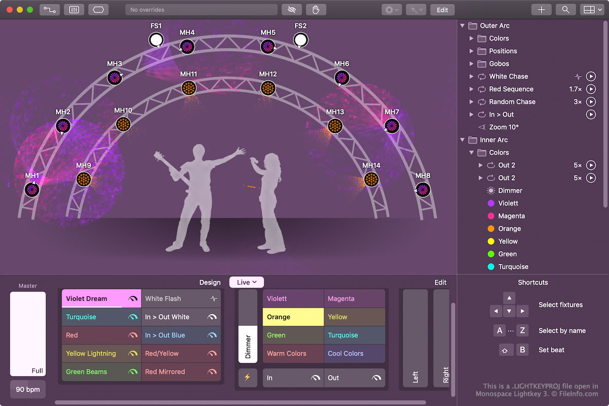Viewport: 609px width, 406px height.
Task: Toggle the Orange color cue
Action: 293,317
